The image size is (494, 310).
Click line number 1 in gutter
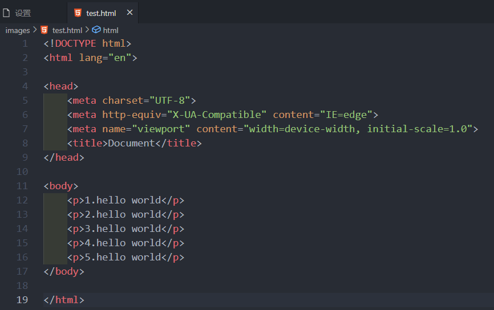click(25, 43)
